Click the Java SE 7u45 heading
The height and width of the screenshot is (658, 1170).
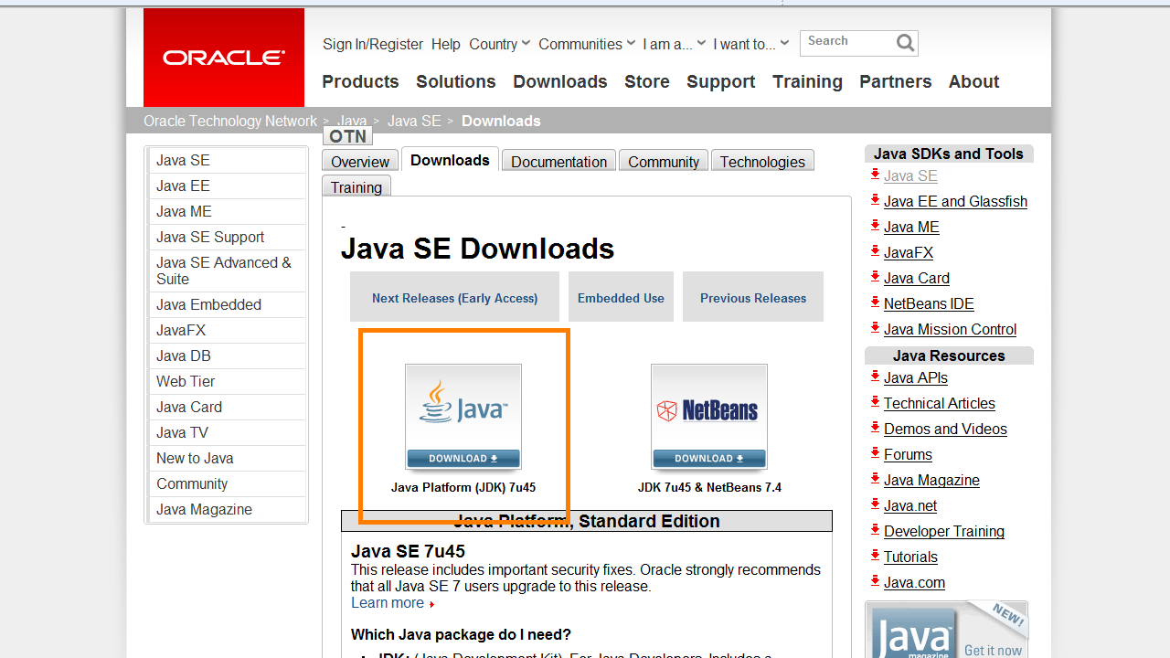click(408, 551)
